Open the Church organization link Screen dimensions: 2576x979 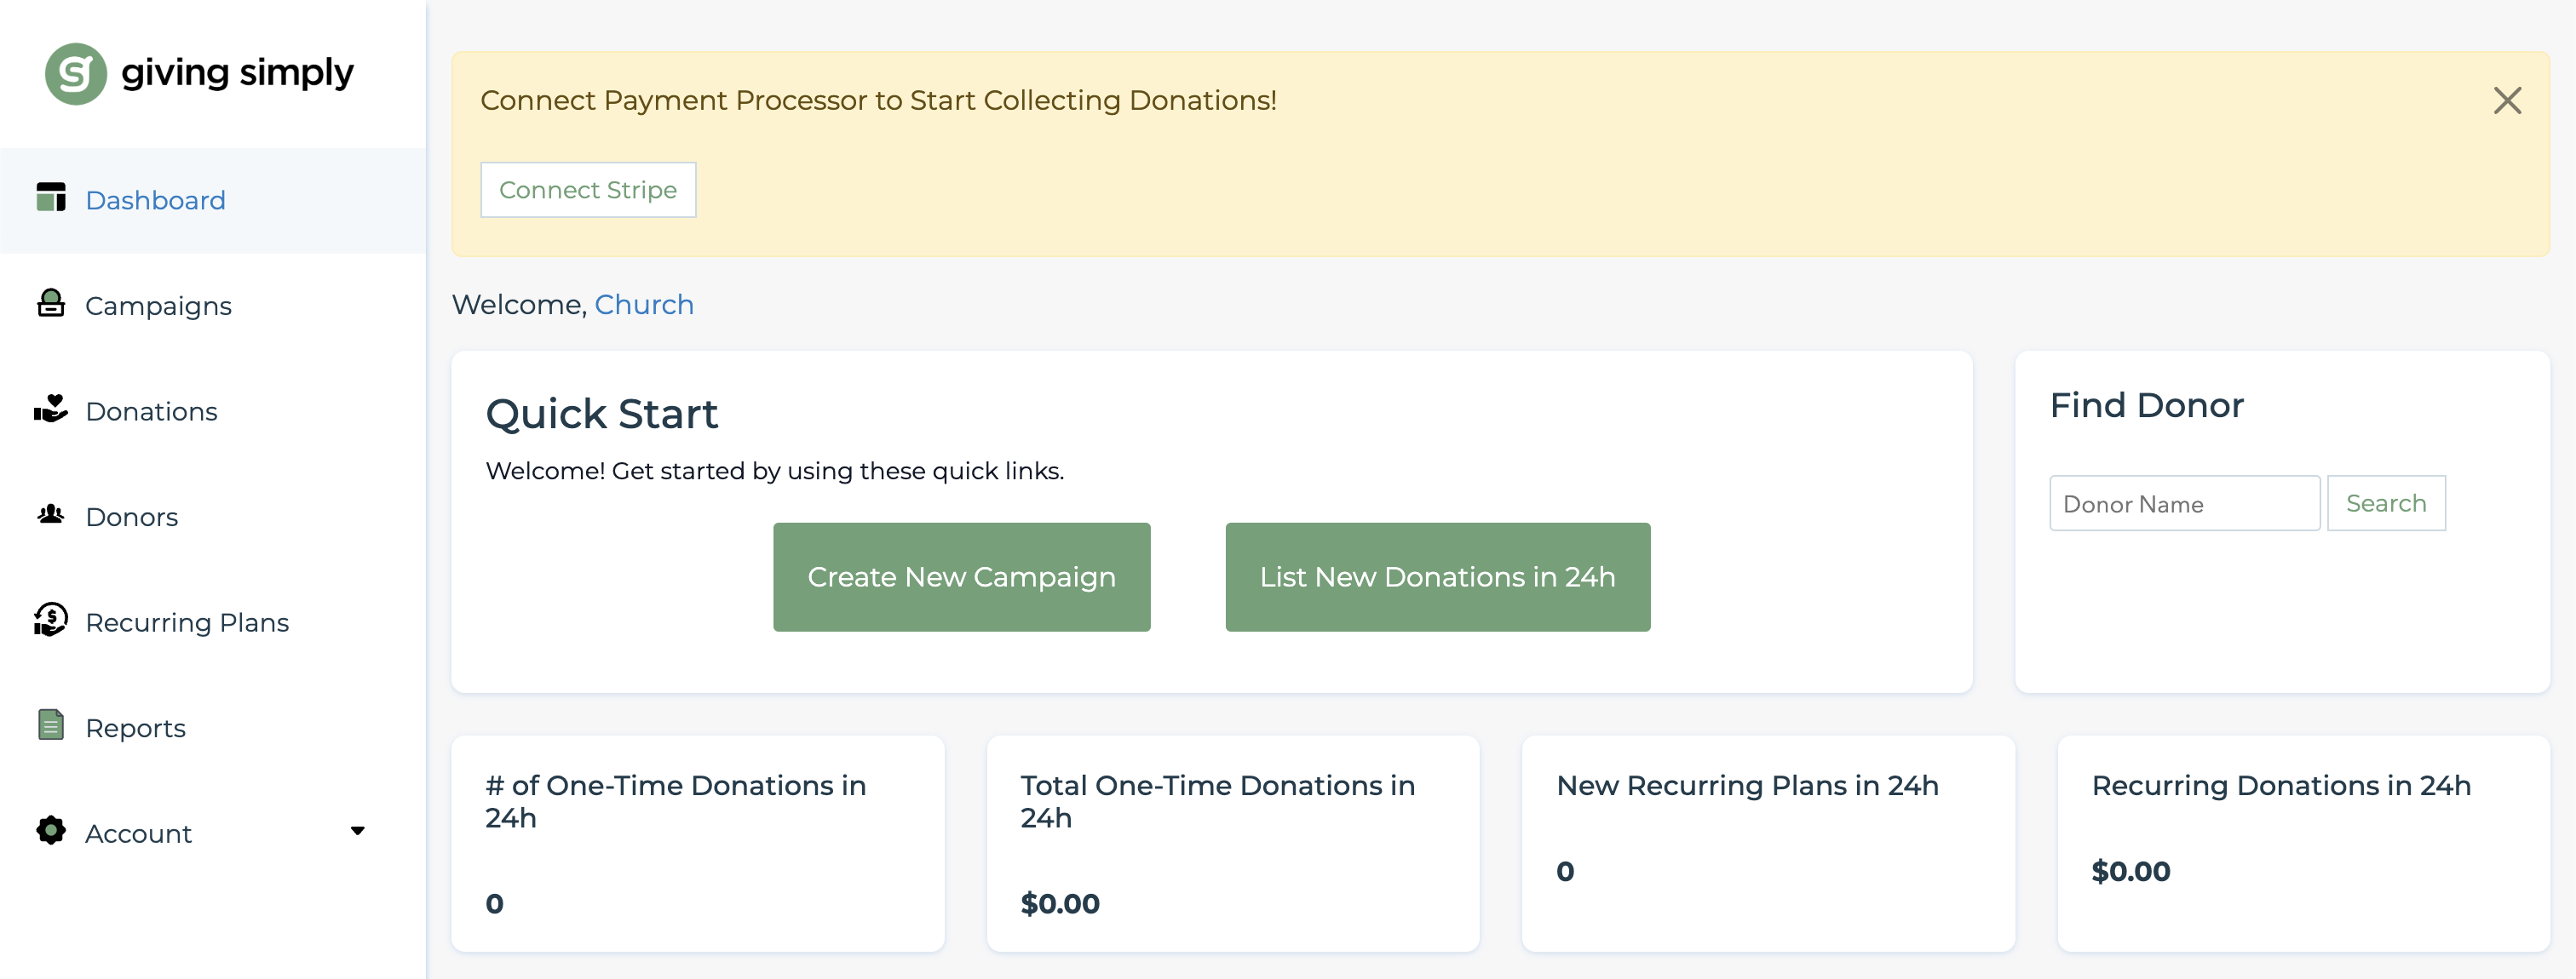tap(644, 305)
